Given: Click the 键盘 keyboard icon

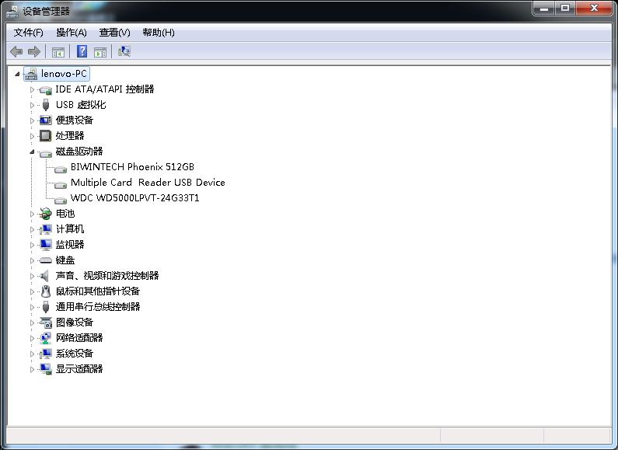Looking at the screenshot, I should [46, 260].
